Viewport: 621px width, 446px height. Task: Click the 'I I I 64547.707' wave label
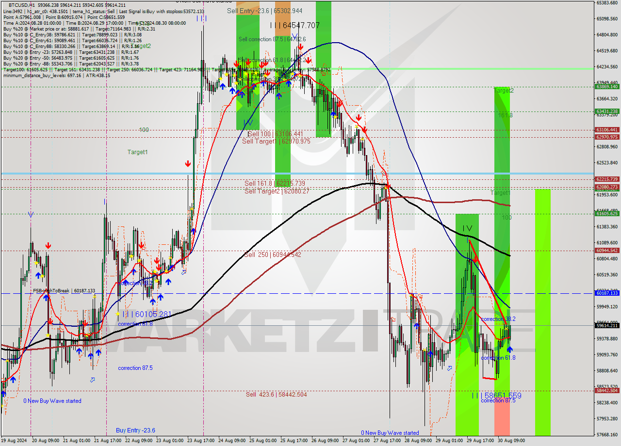pos(295,25)
